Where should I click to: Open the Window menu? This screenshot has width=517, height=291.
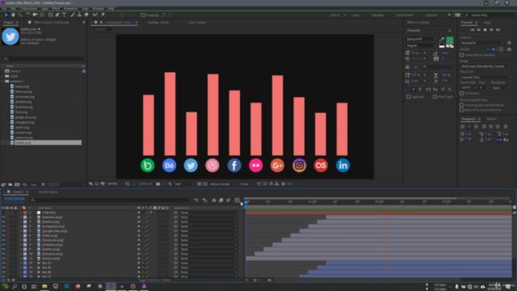click(x=98, y=9)
